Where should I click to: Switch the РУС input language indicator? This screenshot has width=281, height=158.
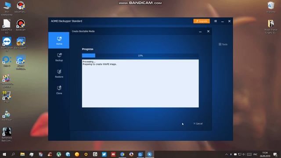(x=256, y=154)
